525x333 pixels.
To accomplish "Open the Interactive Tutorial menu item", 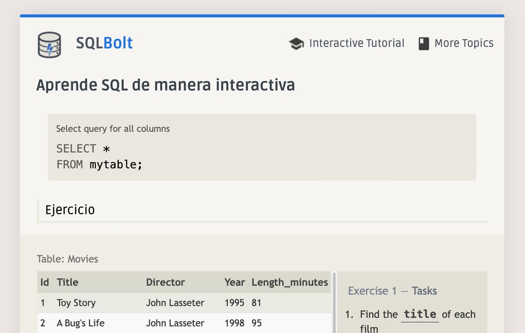I will point(357,43).
